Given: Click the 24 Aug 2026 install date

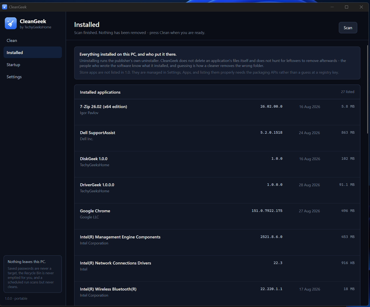Looking at the screenshot, I should click(x=309, y=133).
